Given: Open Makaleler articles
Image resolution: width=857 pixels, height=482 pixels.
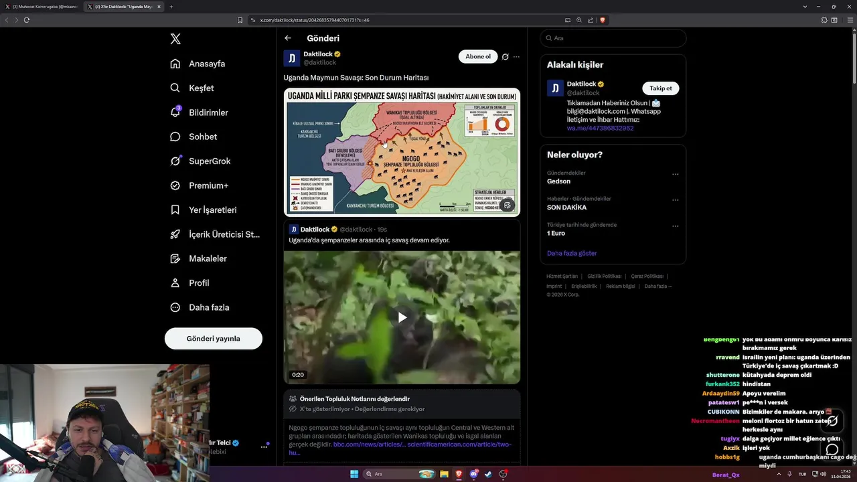Looking at the screenshot, I should click(198, 258).
